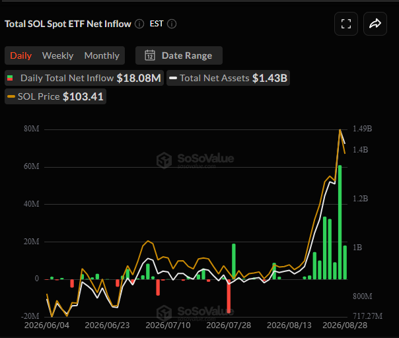The width and height of the screenshot is (399, 338).
Task: Click the 1.2B right axis label
Action: 360,199
